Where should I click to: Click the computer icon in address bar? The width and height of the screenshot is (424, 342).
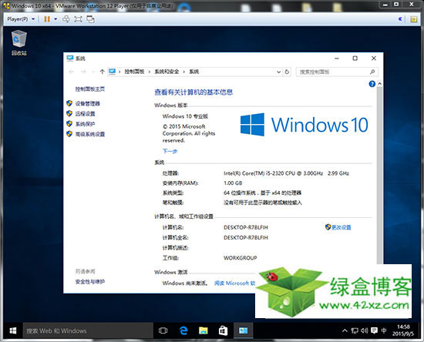(x=112, y=72)
